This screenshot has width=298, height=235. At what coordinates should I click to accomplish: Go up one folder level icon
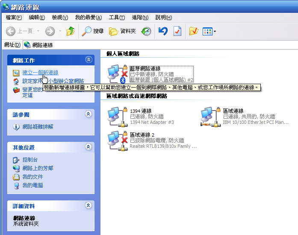point(70,31)
